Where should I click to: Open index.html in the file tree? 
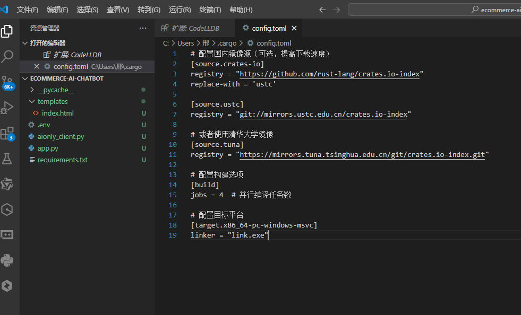tap(57, 113)
